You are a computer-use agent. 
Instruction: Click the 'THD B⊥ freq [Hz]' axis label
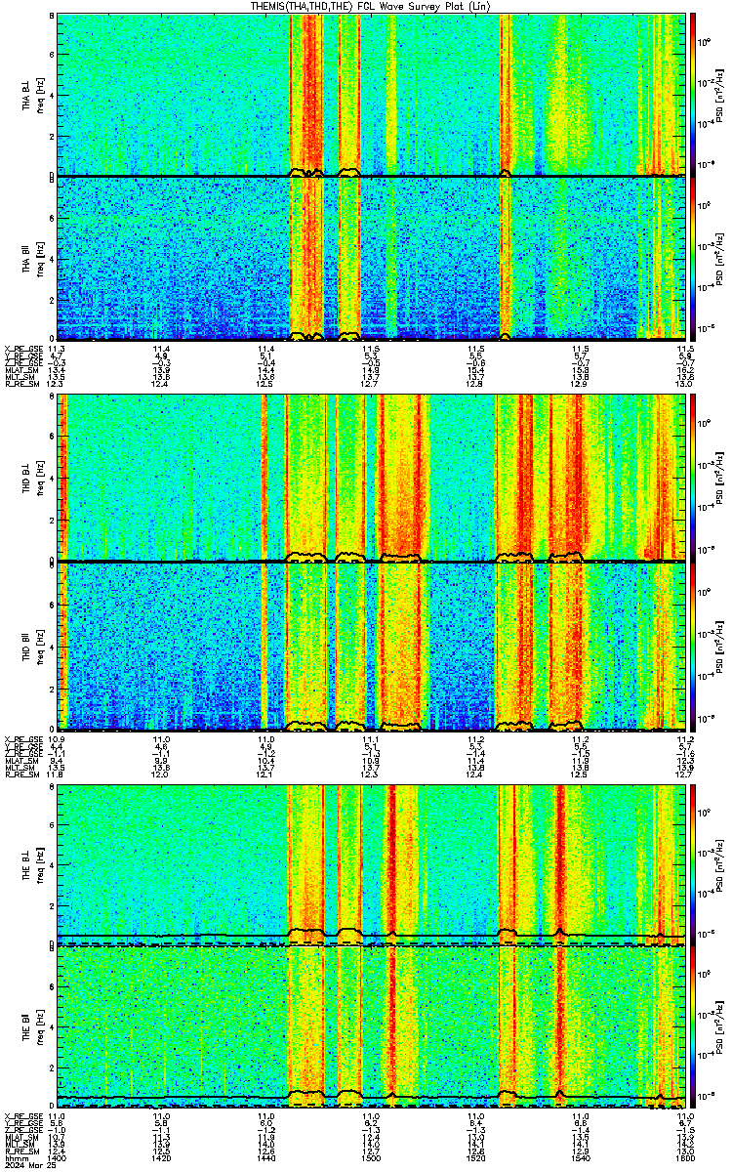point(32,480)
